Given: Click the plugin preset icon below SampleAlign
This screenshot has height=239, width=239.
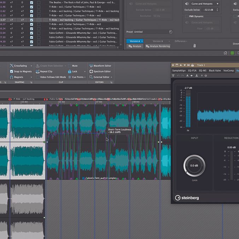Looking at the screenshot, I should click(173, 76).
